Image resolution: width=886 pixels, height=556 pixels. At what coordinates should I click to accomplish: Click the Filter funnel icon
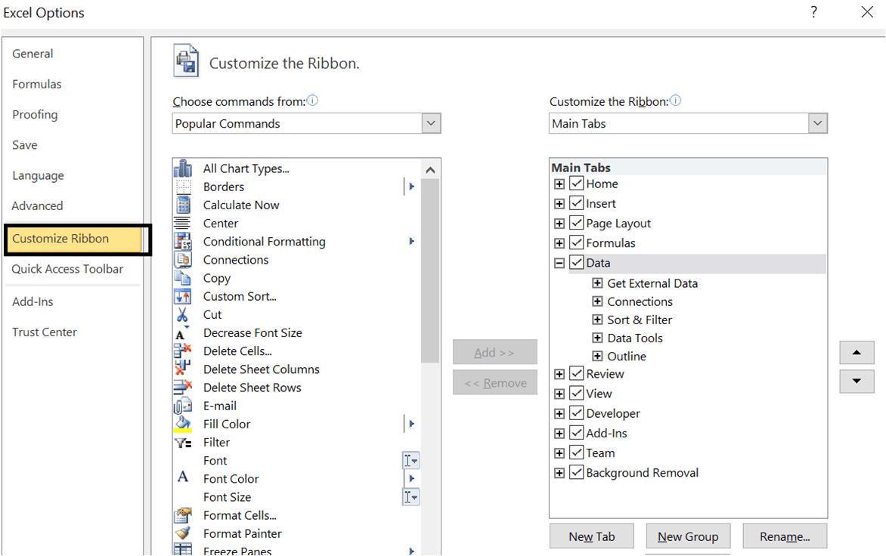pyautogui.click(x=182, y=442)
